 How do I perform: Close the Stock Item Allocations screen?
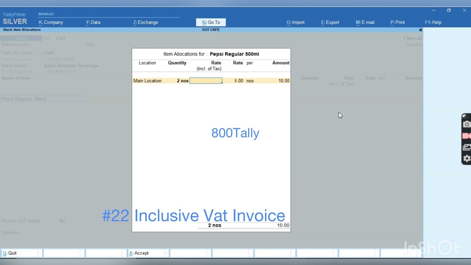[421, 30]
